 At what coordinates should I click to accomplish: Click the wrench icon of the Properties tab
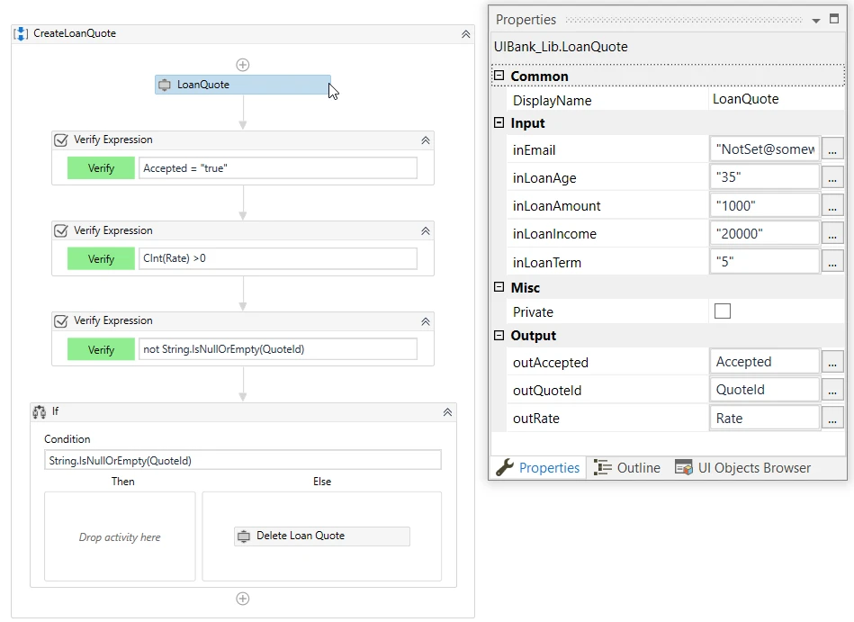point(505,467)
